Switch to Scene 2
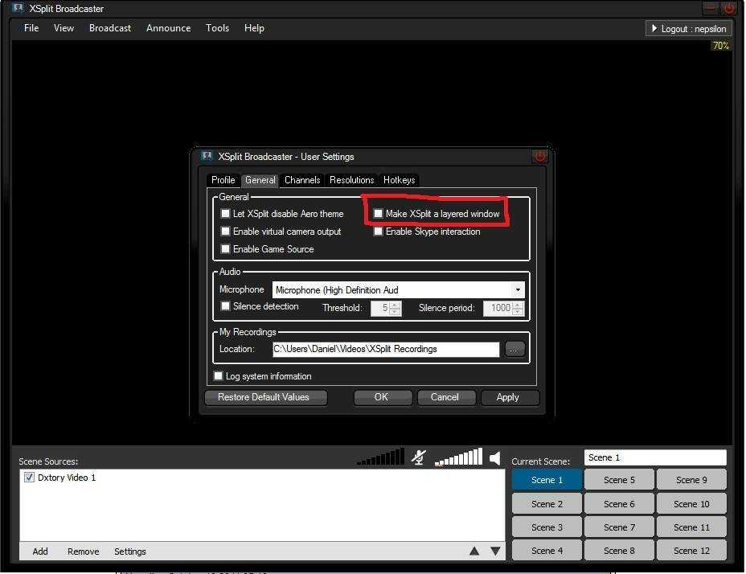 pos(547,503)
